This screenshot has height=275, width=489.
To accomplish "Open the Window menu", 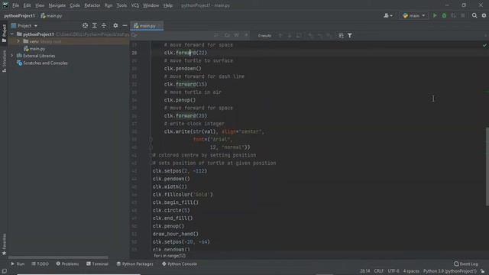I will pos(151,5).
